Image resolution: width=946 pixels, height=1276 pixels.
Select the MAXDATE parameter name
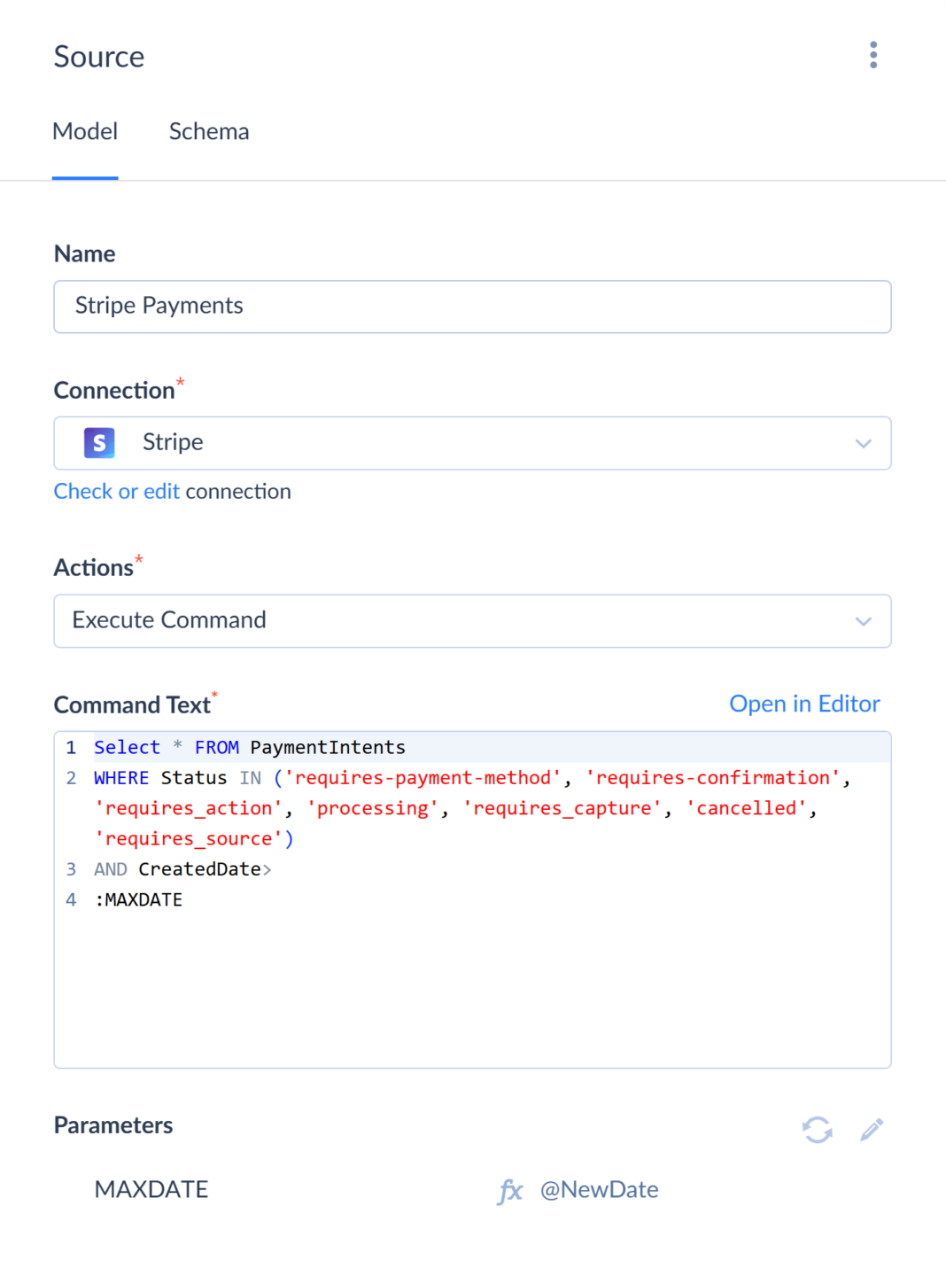[x=151, y=1190]
